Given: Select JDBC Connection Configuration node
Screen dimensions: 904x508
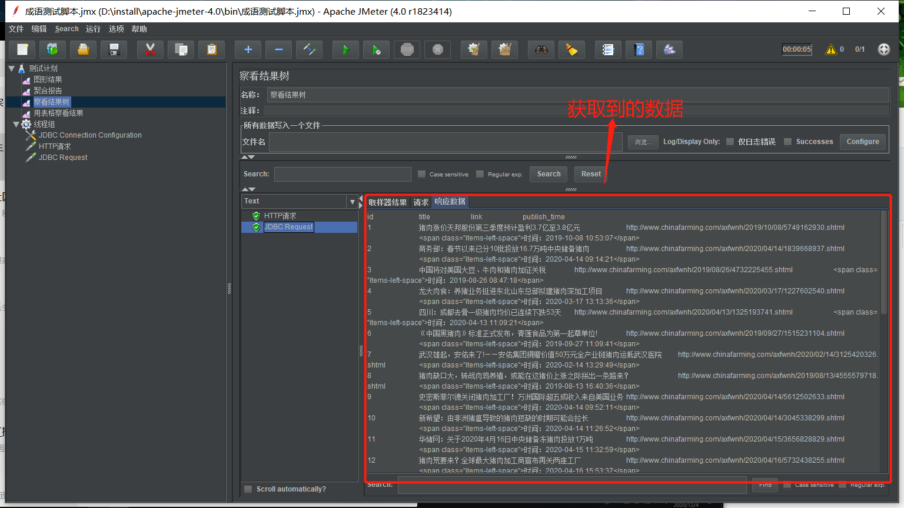Looking at the screenshot, I should coord(90,135).
